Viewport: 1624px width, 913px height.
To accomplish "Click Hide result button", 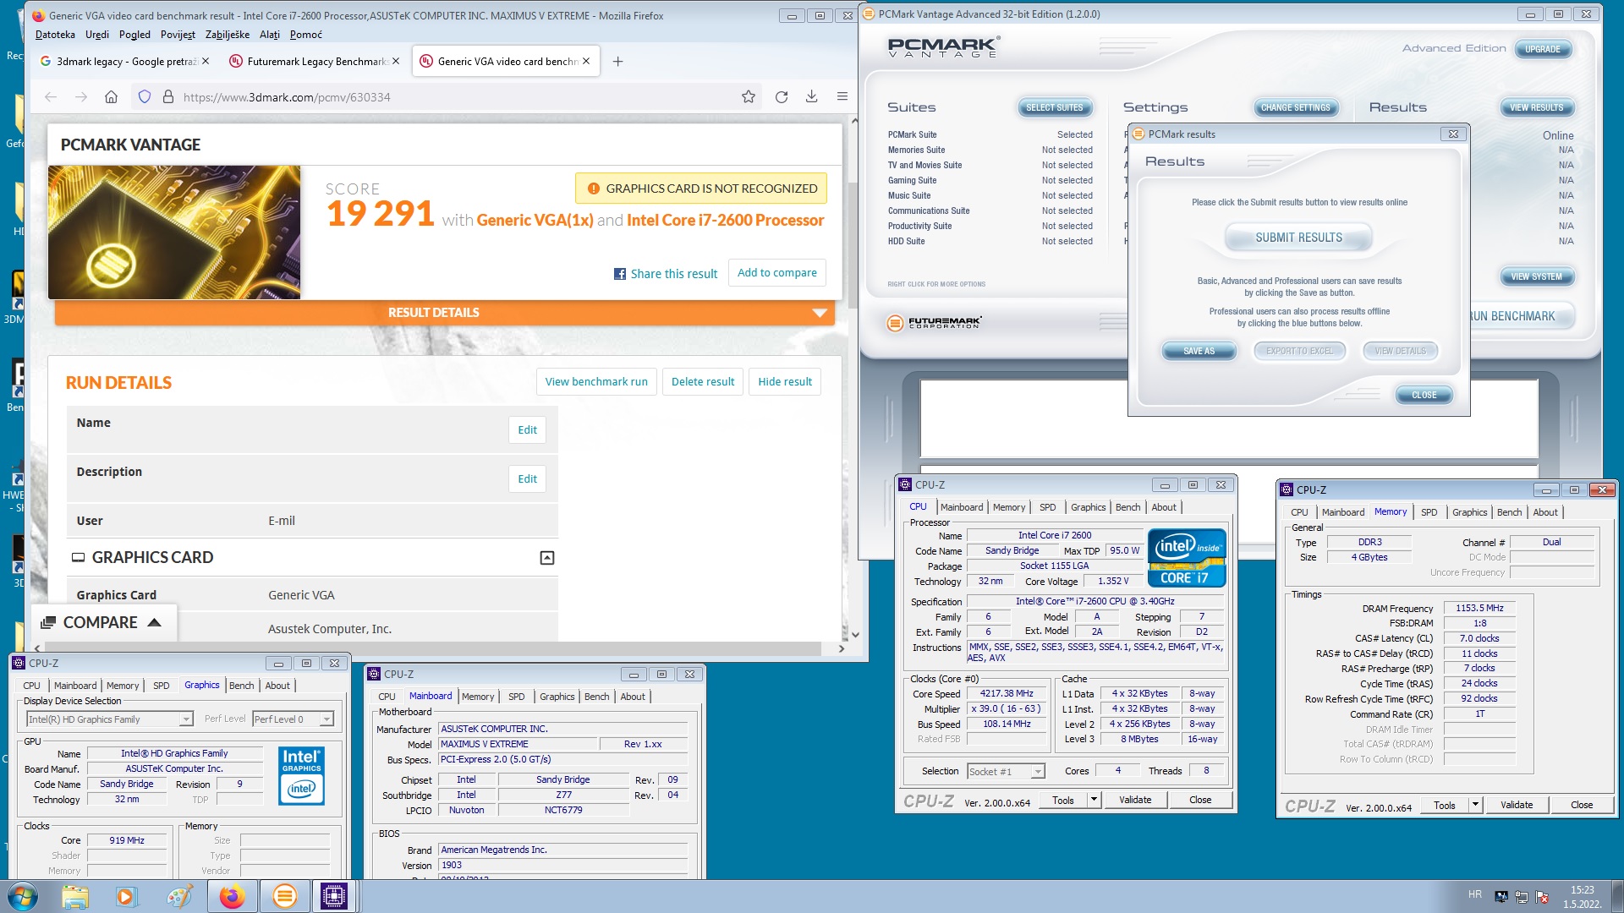I will click(785, 382).
